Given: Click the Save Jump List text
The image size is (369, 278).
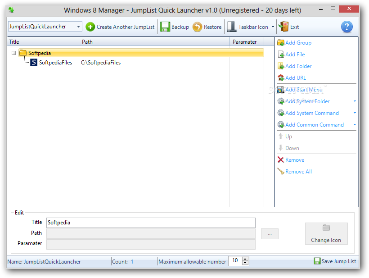Looking at the screenshot, I should point(339,261).
